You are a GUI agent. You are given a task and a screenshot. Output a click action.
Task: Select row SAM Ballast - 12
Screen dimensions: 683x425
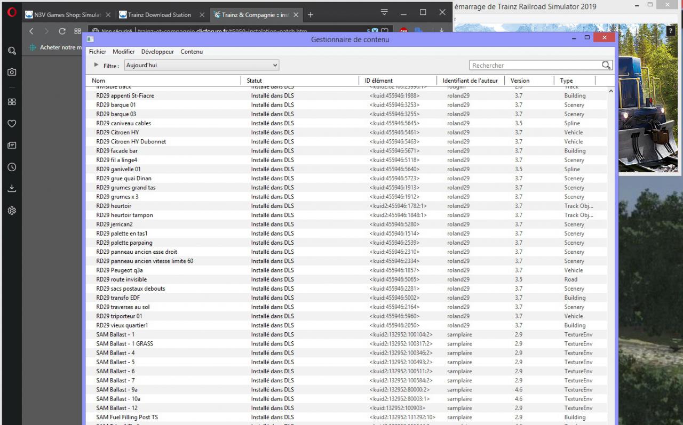(x=346, y=408)
